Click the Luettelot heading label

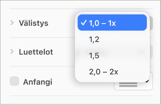point(36,52)
